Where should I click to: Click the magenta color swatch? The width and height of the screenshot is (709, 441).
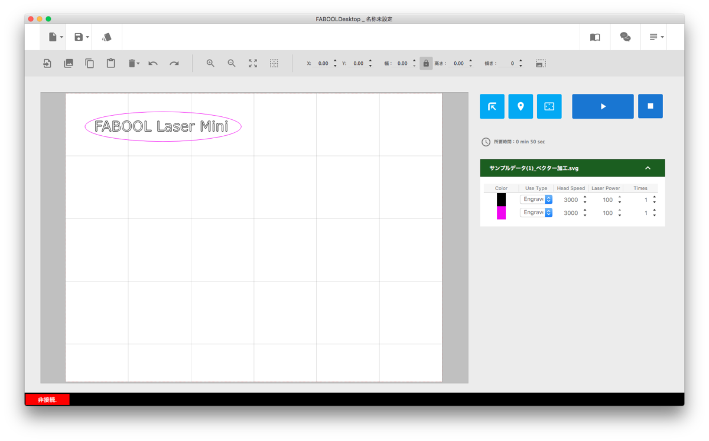tap(501, 213)
